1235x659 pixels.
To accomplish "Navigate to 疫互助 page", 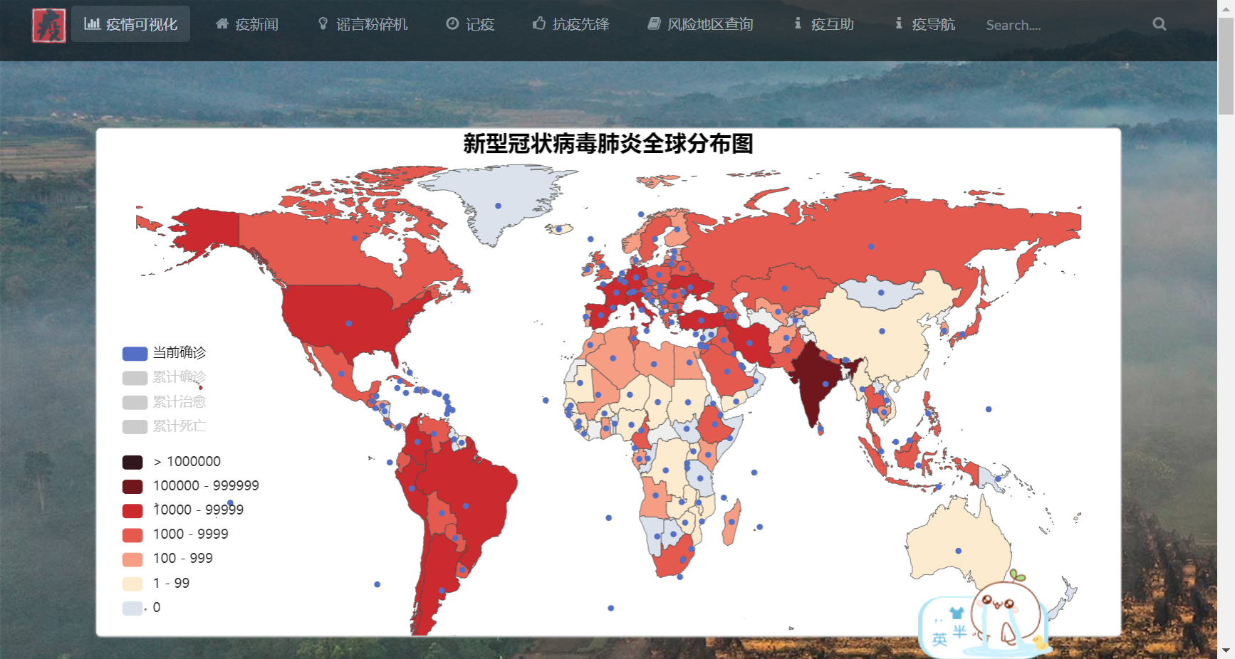I will tap(824, 24).
